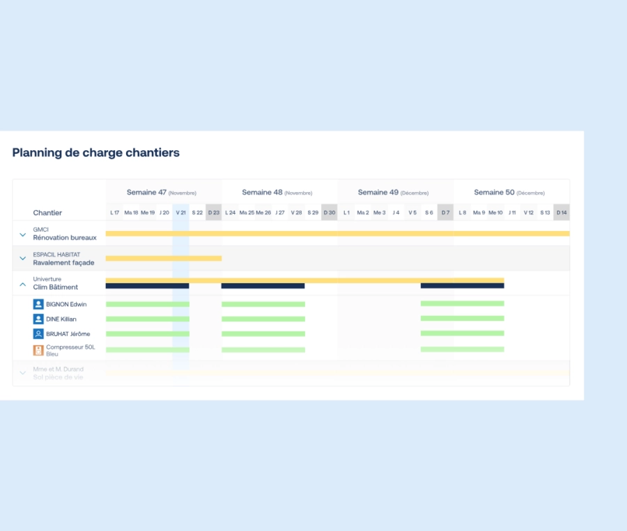Click BIGNON Edwin's green bar in Semaine 48
627x531 pixels.
pos(263,303)
